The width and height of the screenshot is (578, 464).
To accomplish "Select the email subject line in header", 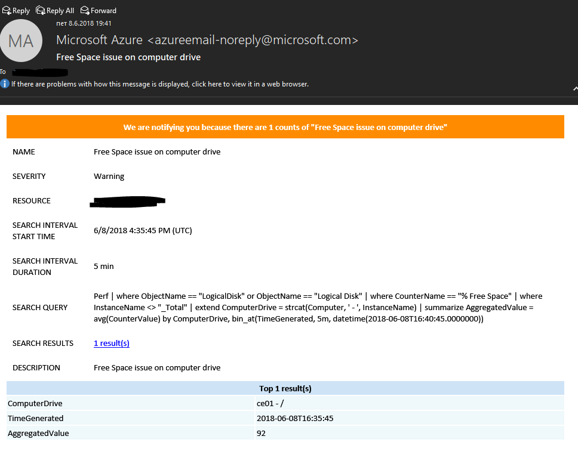I will [x=128, y=57].
